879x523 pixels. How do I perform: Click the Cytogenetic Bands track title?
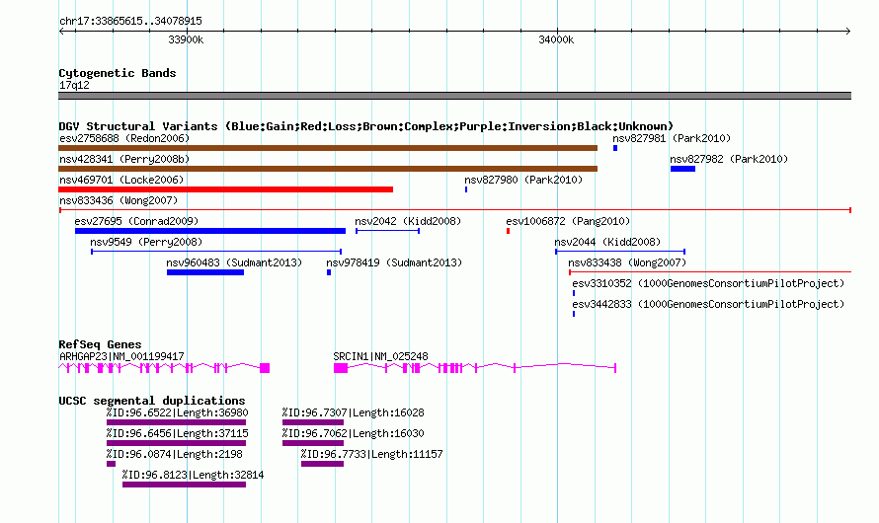click(x=118, y=73)
